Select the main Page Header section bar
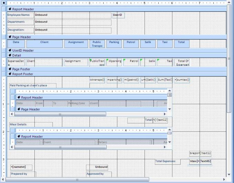234x183 pixels. click(x=117, y=37)
